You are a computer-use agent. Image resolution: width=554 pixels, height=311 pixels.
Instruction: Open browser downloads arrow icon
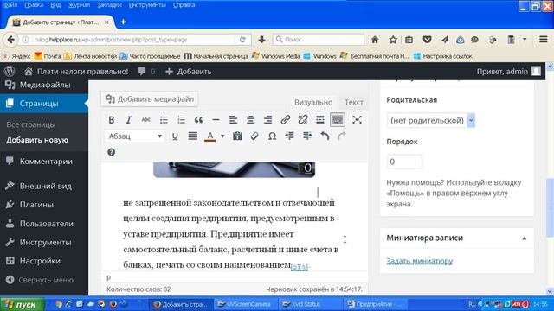click(x=261, y=40)
